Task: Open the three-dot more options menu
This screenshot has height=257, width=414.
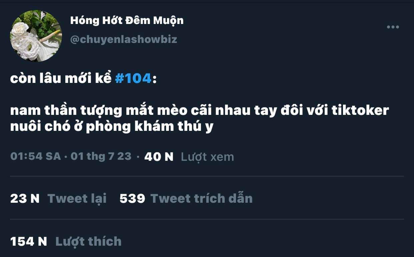Action: tap(393, 27)
